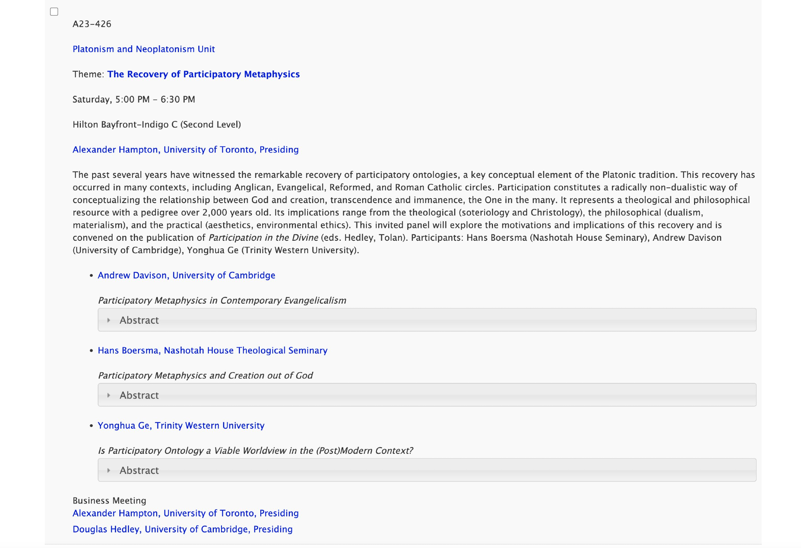Click the Saturday 5:00 PM – 6:30 PM time
The image size is (801, 548).
134,99
